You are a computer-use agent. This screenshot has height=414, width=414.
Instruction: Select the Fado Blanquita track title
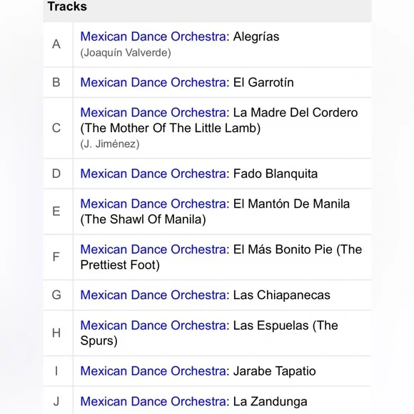tap(276, 173)
